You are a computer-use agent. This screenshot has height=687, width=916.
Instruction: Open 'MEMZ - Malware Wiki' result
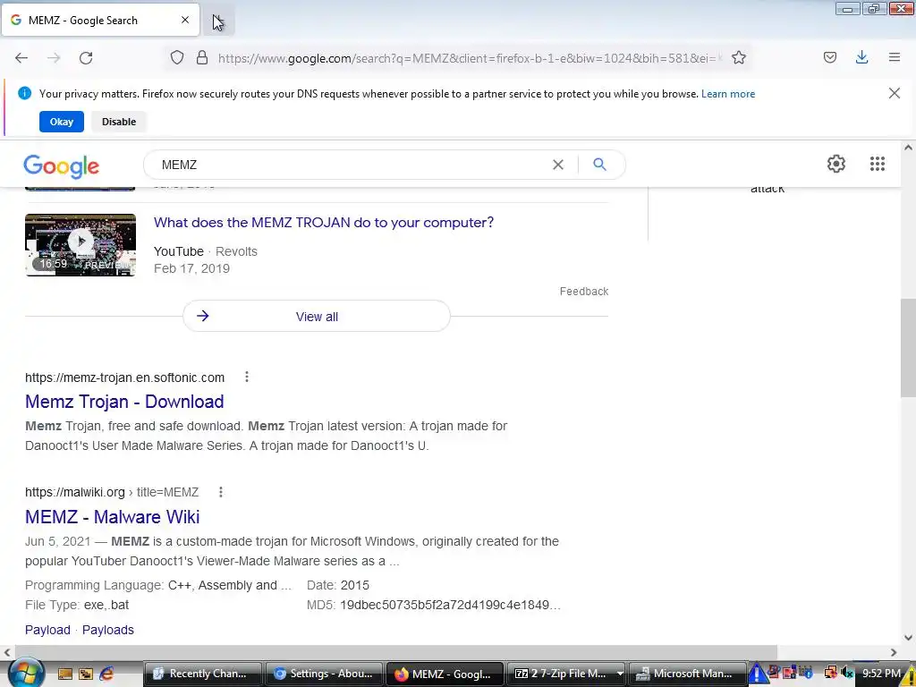[112, 517]
